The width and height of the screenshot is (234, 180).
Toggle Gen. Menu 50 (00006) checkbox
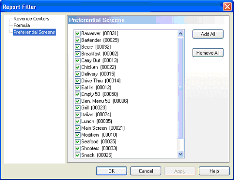coord(77,101)
